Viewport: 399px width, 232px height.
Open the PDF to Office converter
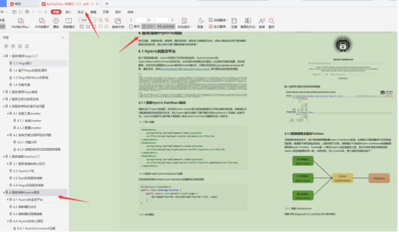(x=21, y=23)
